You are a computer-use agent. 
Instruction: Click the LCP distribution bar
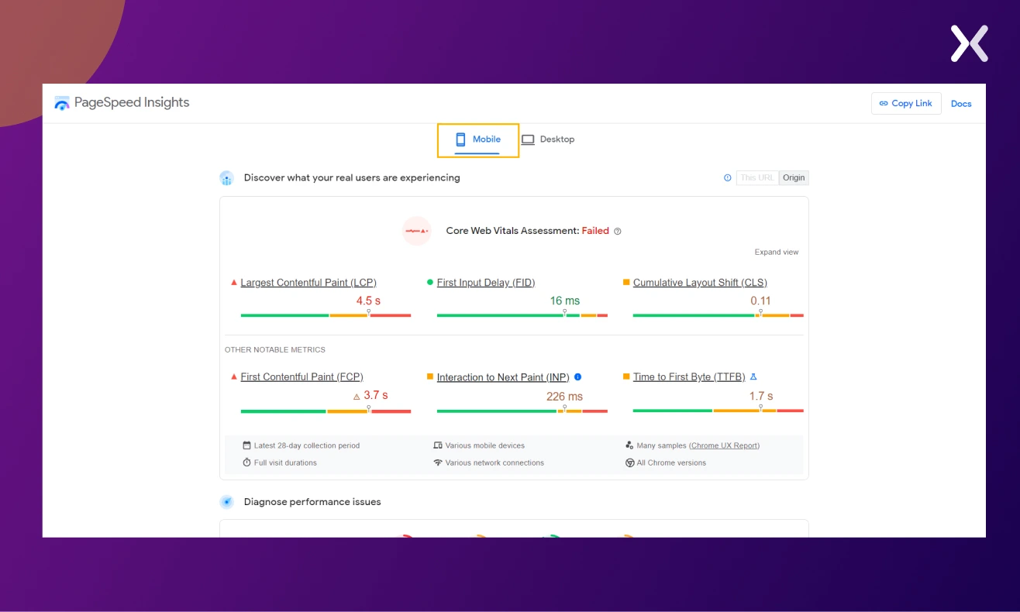pyautogui.click(x=326, y=315)
